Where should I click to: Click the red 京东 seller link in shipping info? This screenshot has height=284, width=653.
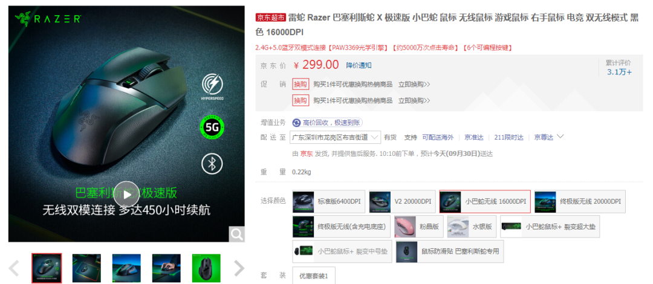pos(307,153)
